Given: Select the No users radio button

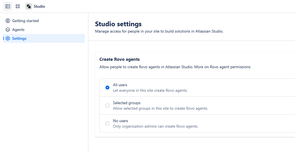Looking at the screenshot, I should pyautogui.click(x=107, y=123).
